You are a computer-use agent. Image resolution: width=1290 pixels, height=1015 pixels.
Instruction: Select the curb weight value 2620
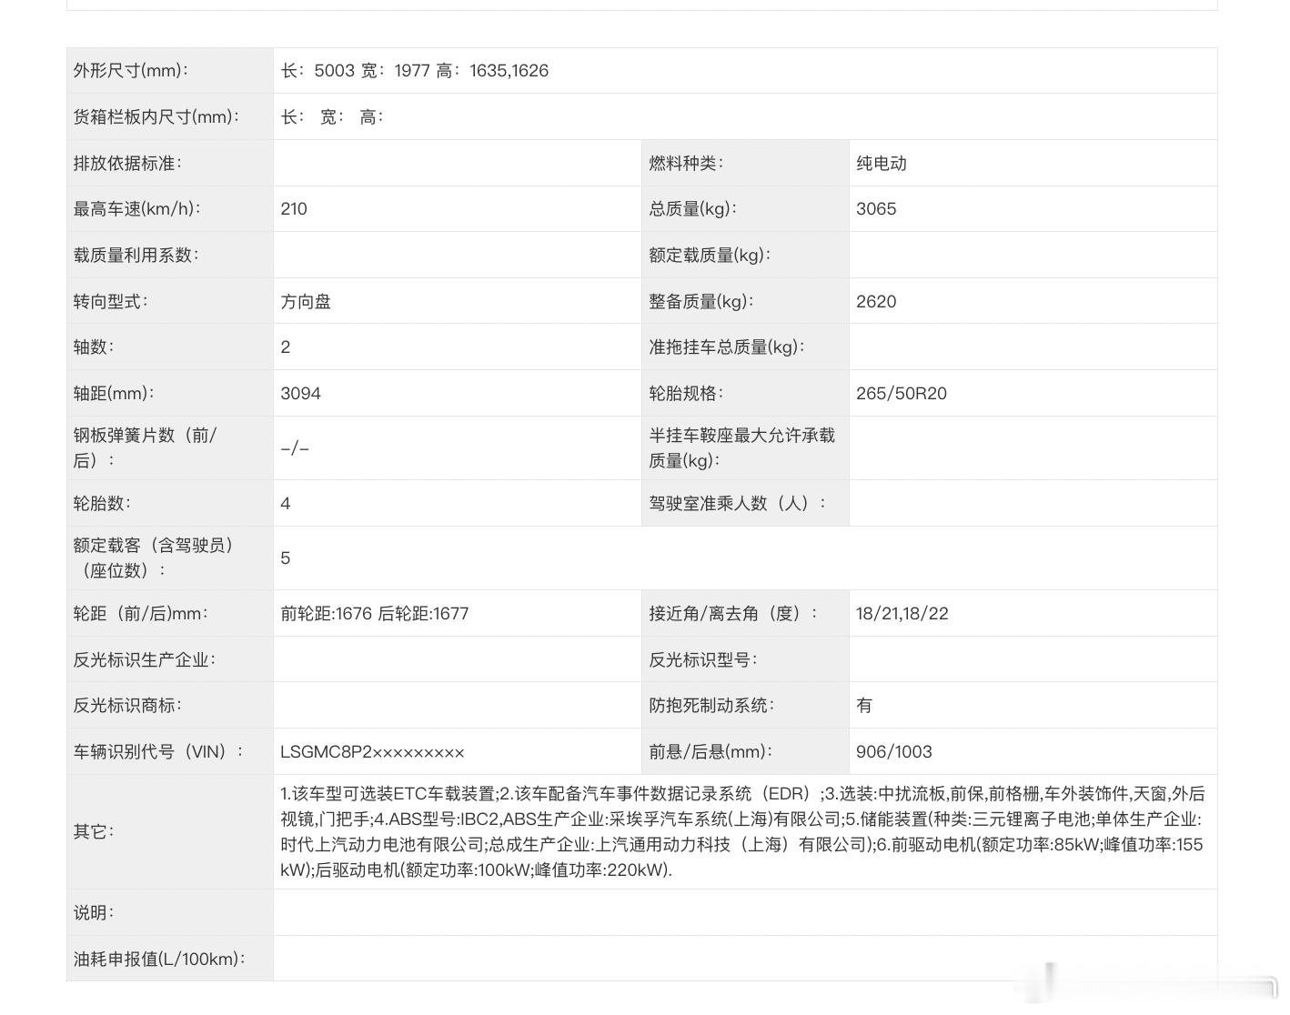coord(876,302)
